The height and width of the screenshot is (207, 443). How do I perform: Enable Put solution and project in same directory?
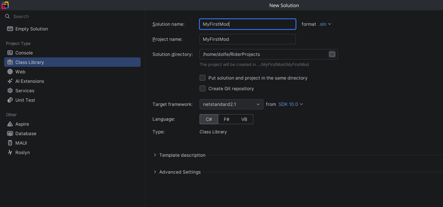click(203, 78)
